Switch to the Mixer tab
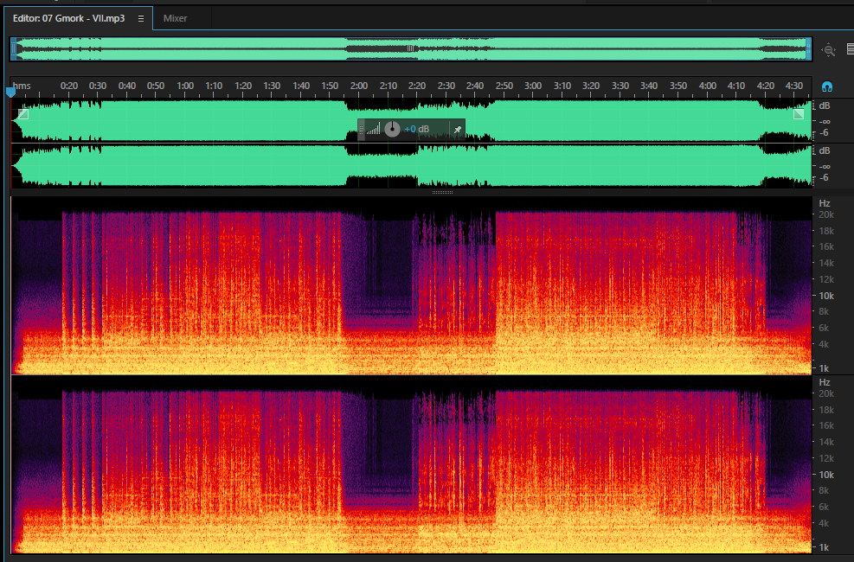This screenshot has height=562, width=854. 175,18
